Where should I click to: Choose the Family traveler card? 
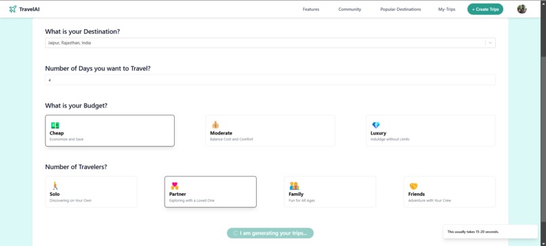(x=330, y=192)
